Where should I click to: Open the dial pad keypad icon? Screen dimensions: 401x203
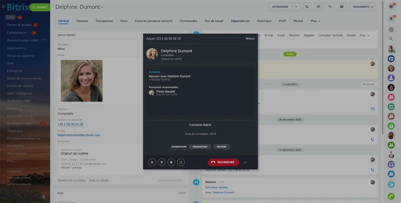pyautogui.click(x=181, y=162)
